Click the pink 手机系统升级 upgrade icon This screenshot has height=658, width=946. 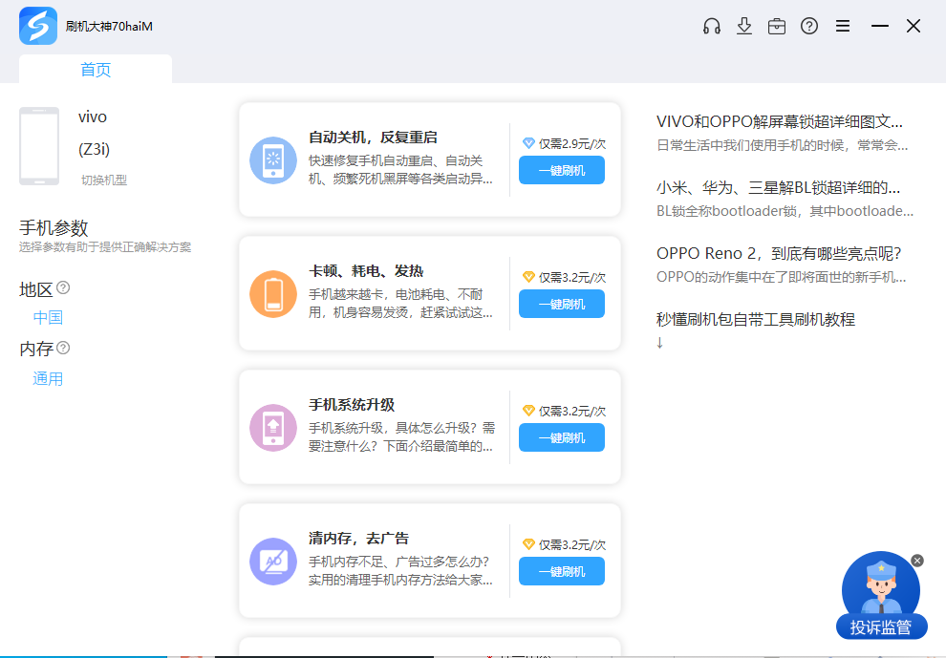pos(273,428)
